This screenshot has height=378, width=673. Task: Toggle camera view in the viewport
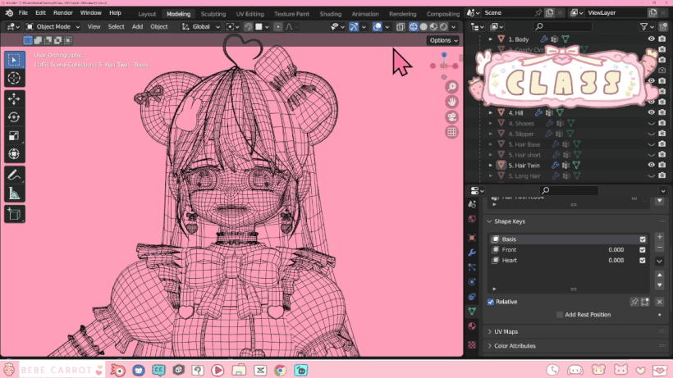click(x=451, y=116)
